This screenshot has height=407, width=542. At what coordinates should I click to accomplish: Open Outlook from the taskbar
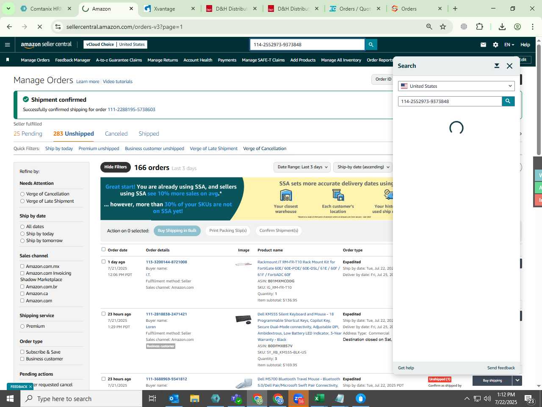click(174, 399)
